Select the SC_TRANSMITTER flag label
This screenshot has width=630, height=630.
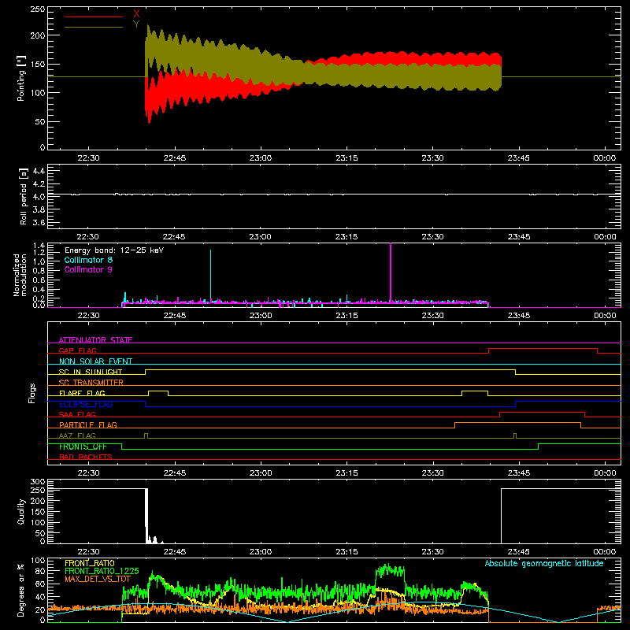coord(91,383)
